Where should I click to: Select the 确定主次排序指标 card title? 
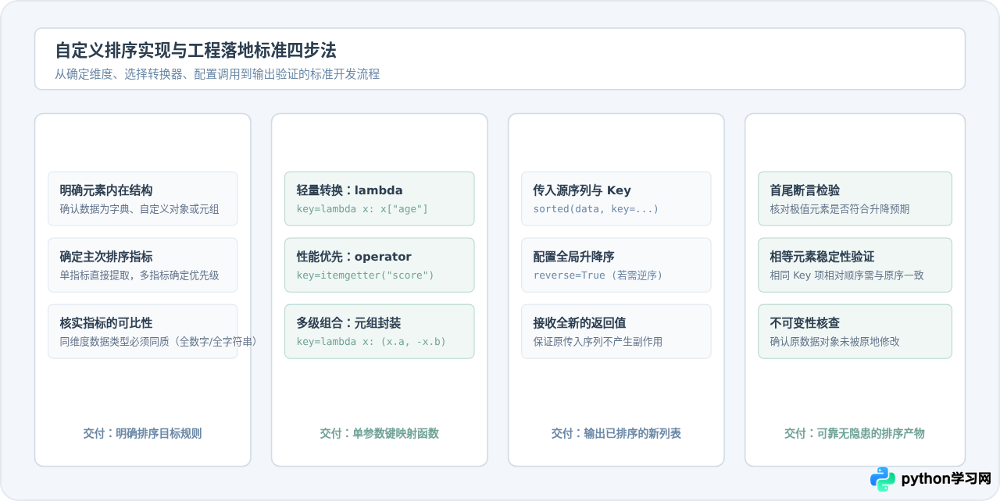pyautogui.click(x=106, y=257)
